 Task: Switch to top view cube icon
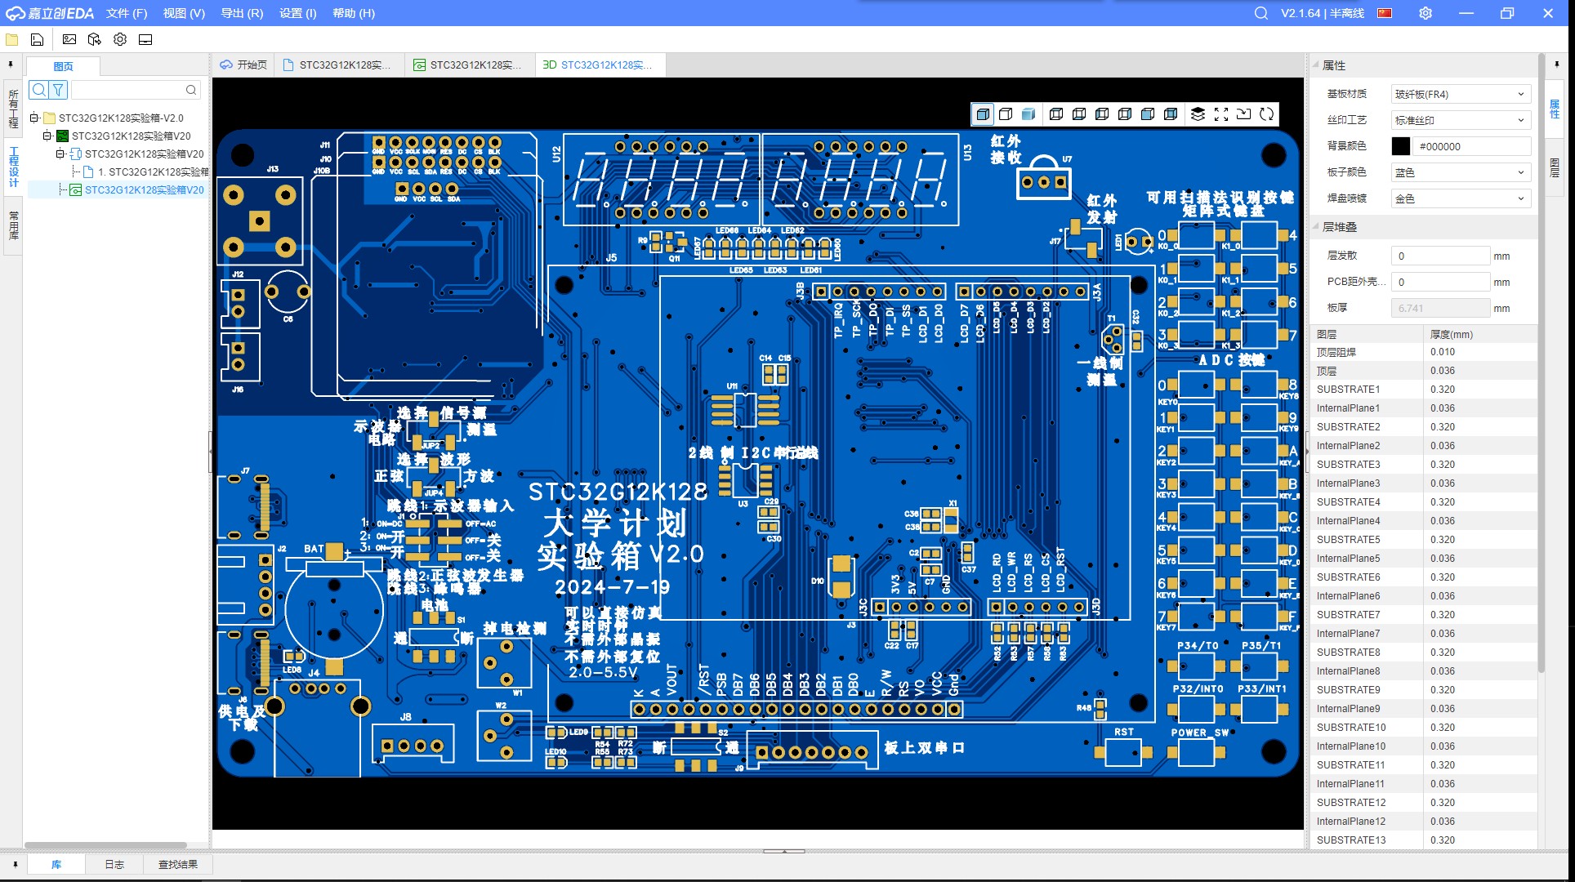coord(1056,114)
